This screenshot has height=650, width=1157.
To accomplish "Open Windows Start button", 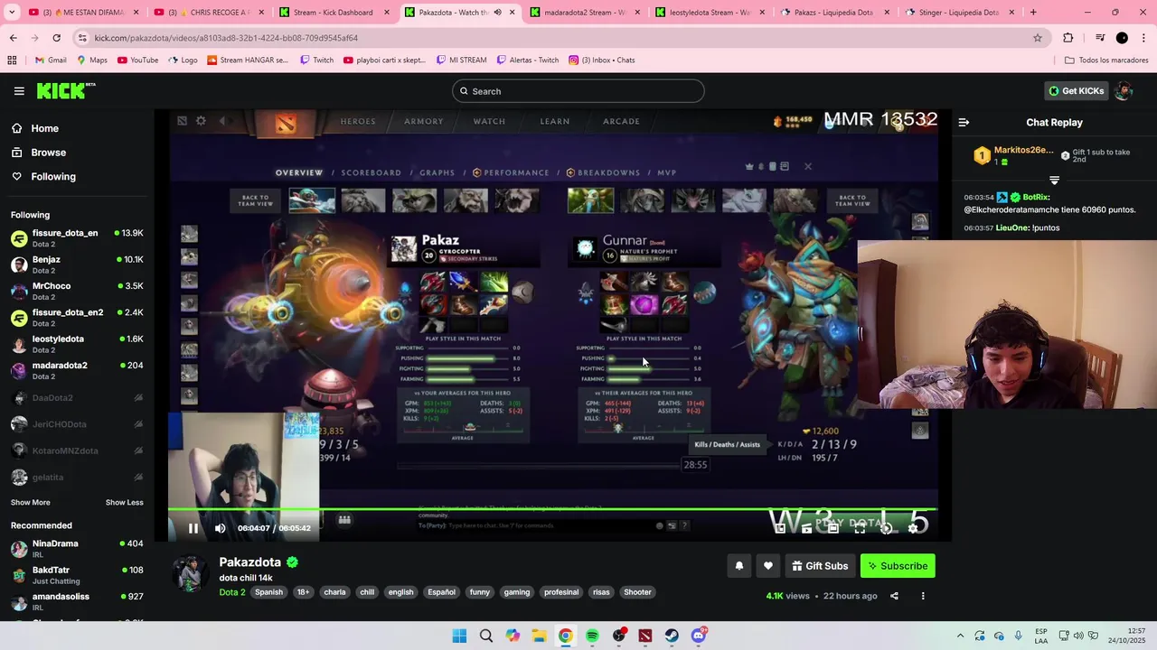I will [459, 636].
